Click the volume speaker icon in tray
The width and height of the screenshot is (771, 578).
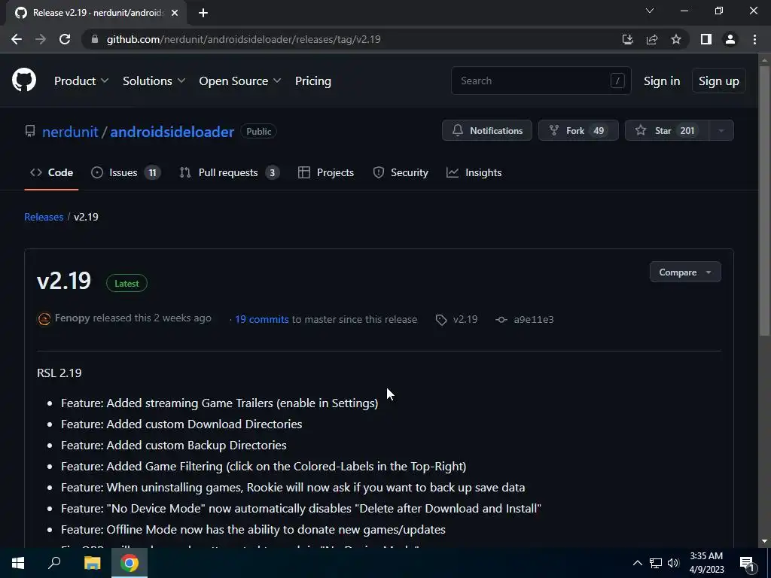[673, 563]
